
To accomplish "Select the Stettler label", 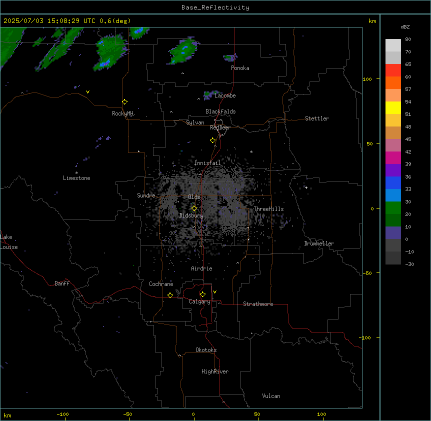I will (317, 118).
